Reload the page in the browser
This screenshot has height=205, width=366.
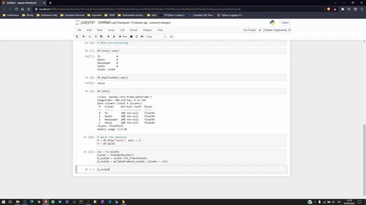[17, 9]
